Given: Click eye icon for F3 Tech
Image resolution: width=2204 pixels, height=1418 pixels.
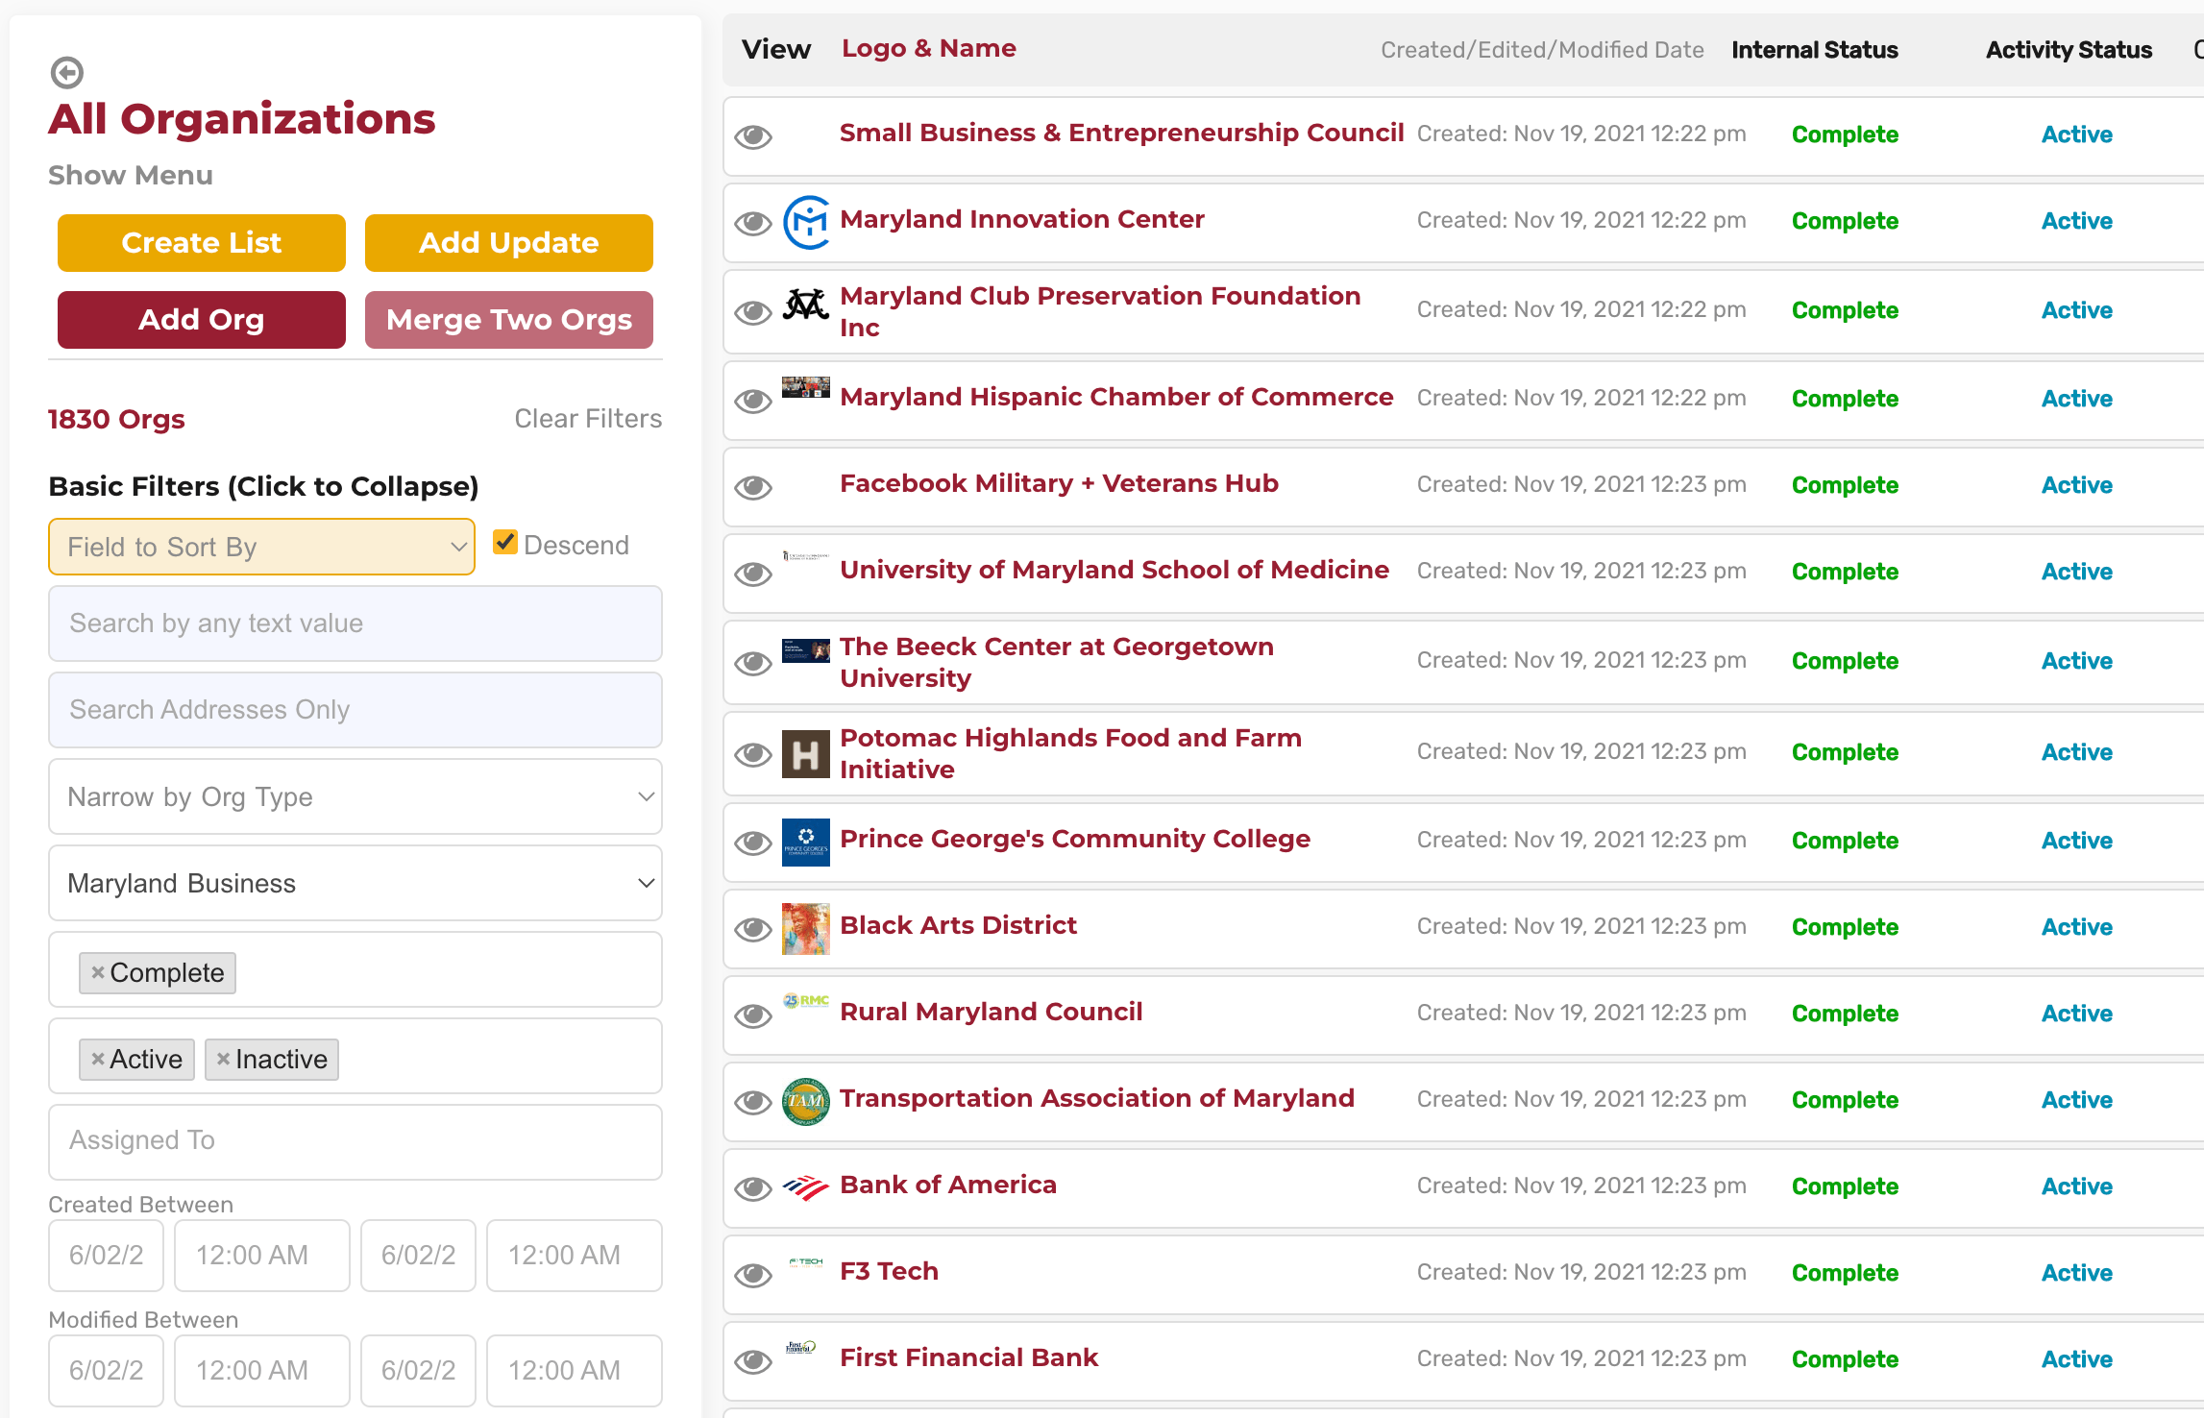Looking at the screenshot, I should point(753,1275).
